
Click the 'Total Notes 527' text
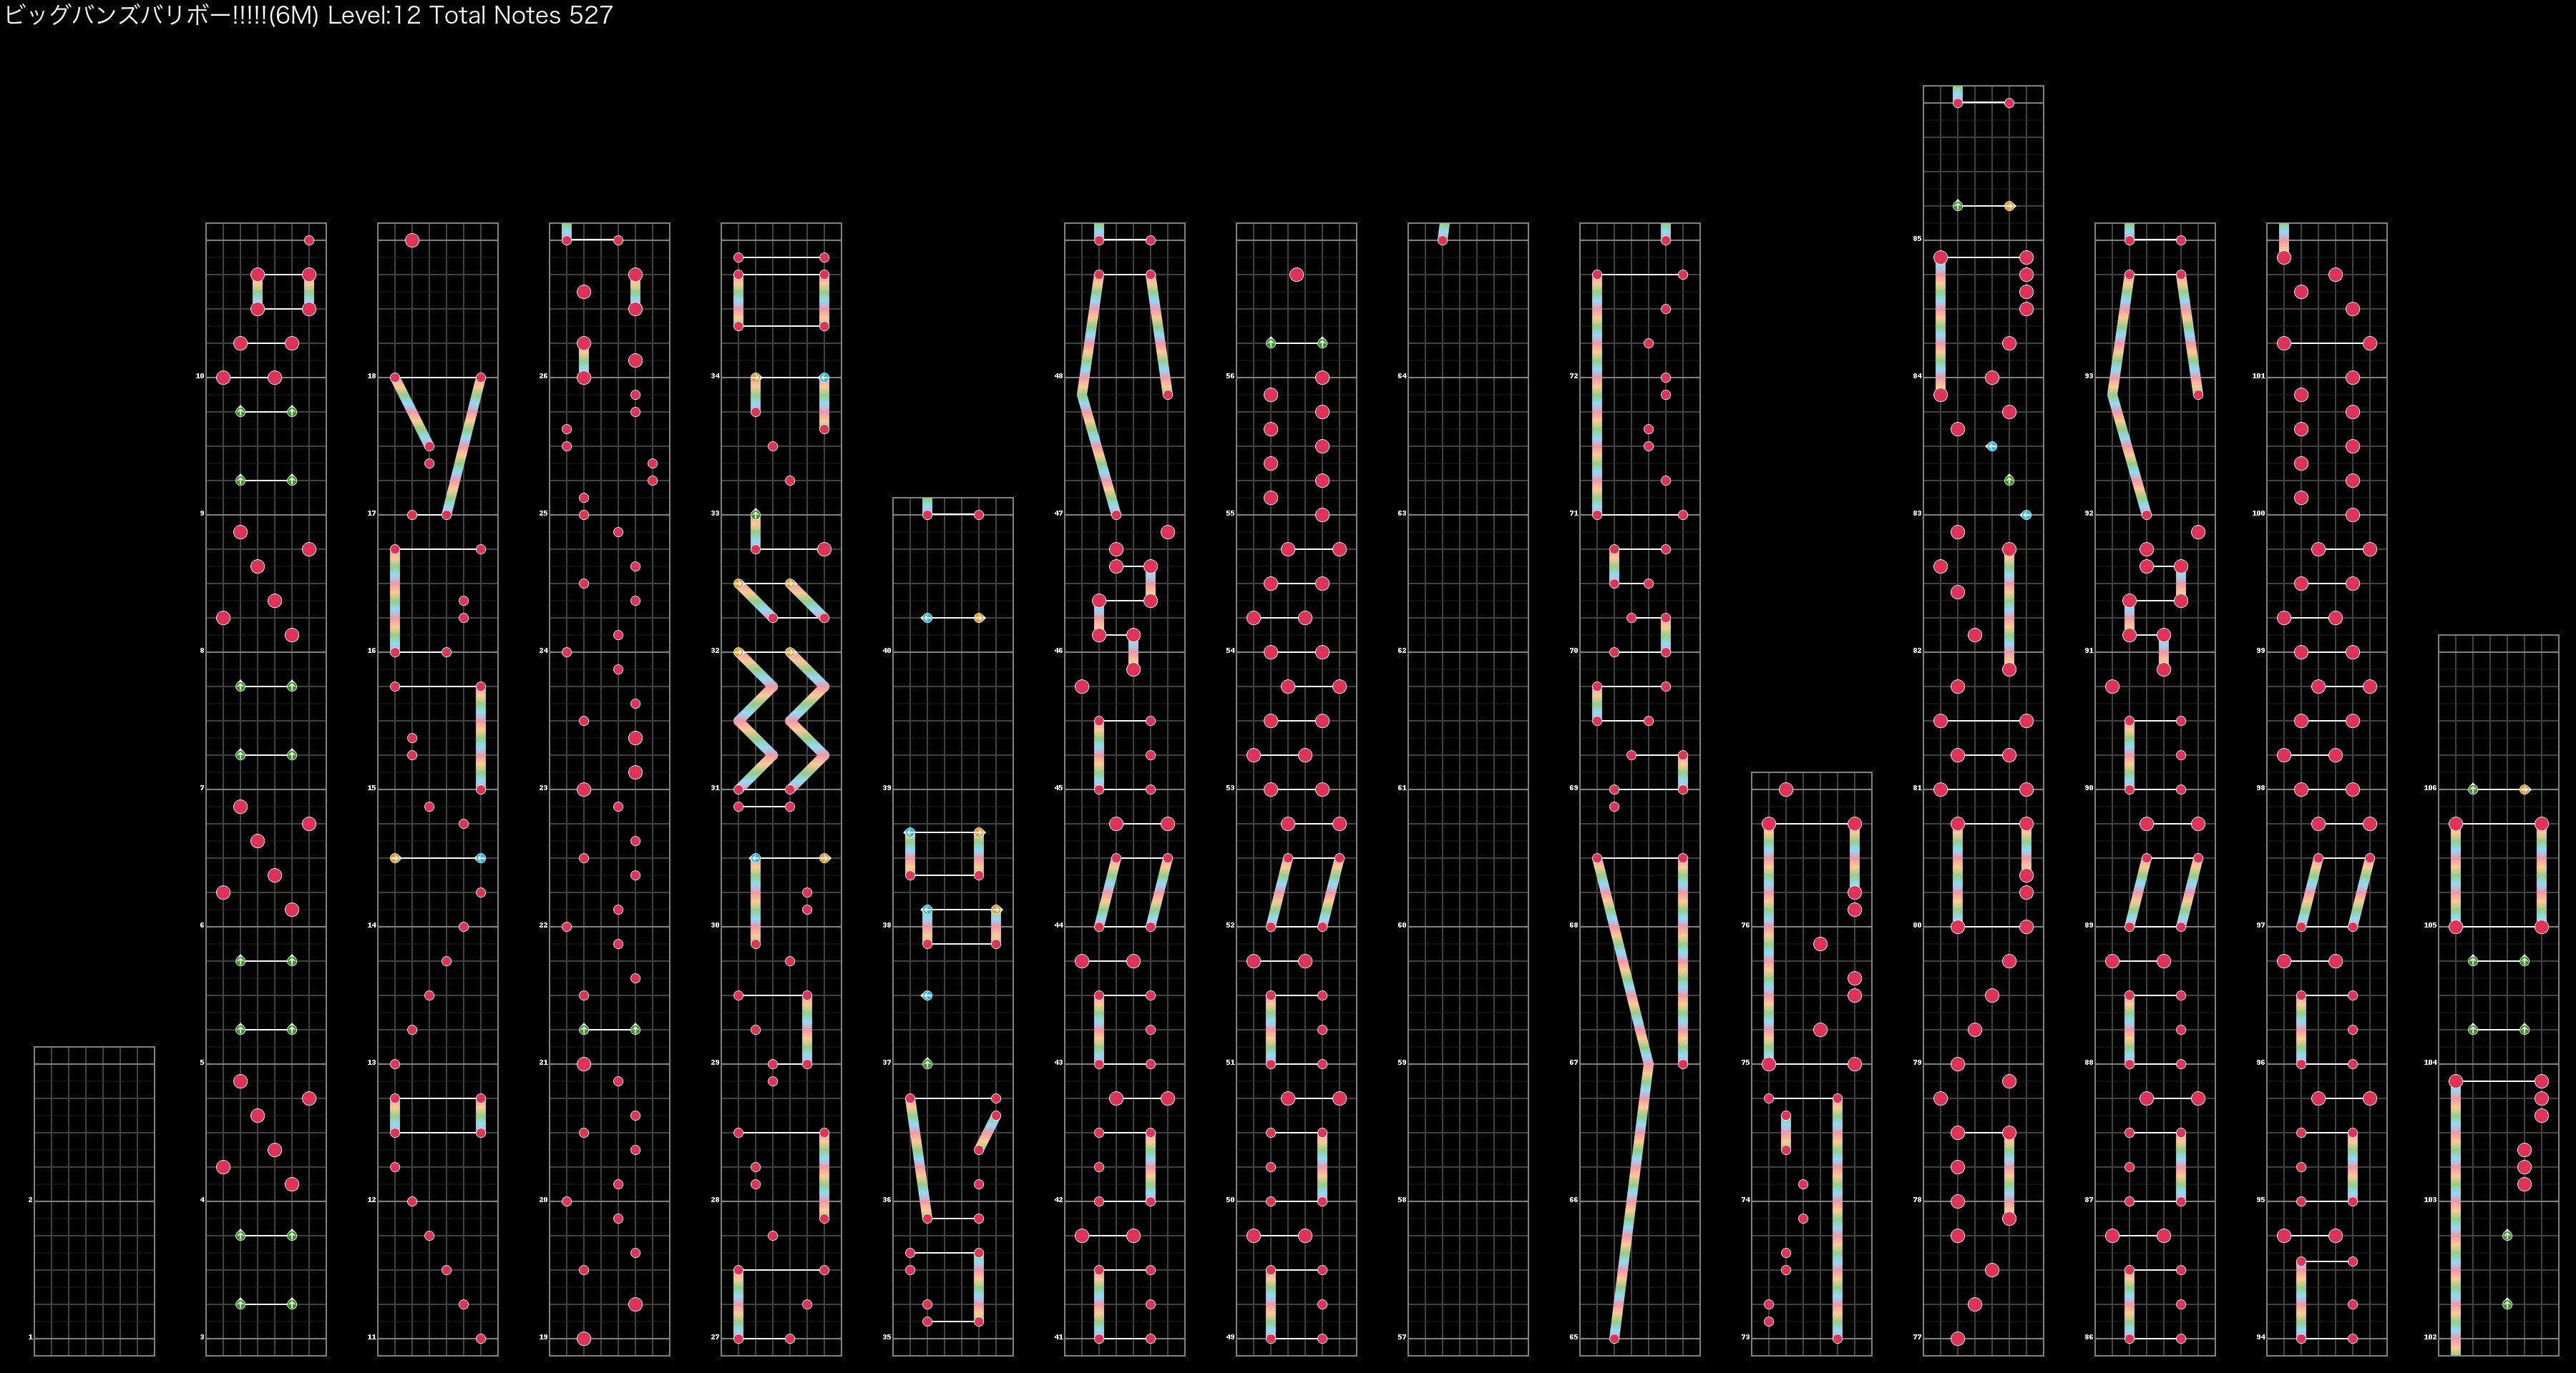521,16
